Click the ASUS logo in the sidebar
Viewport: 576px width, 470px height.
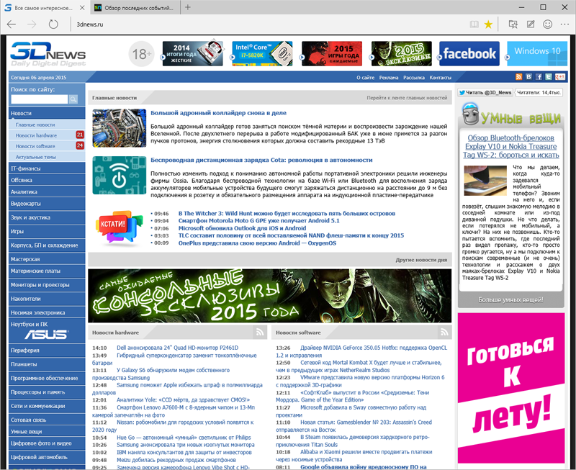pos(46,335)
